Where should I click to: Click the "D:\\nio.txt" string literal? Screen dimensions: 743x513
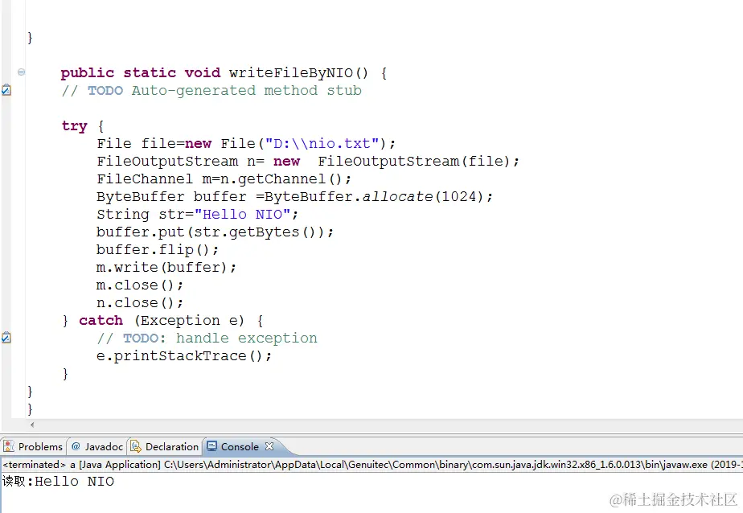[x=322, y=143]
